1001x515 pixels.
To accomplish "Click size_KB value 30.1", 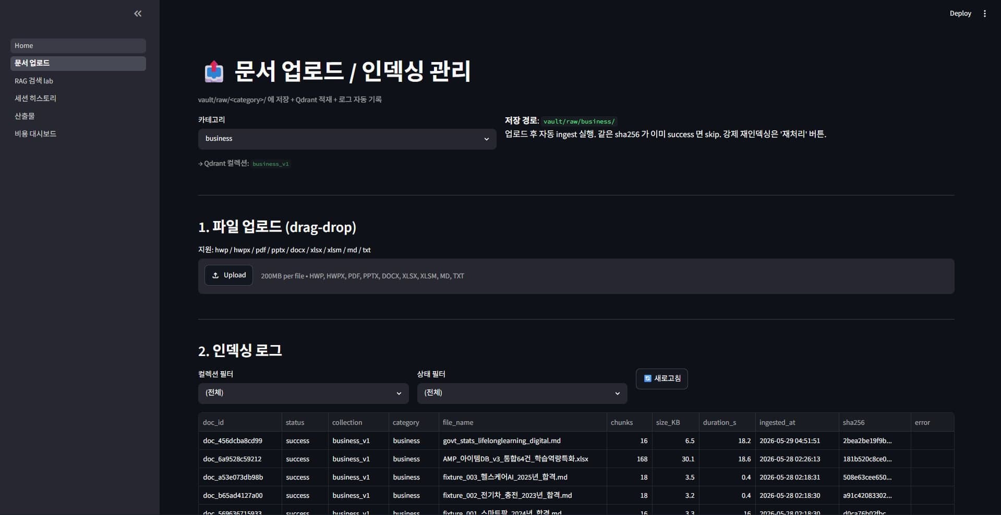I will 676,459.
